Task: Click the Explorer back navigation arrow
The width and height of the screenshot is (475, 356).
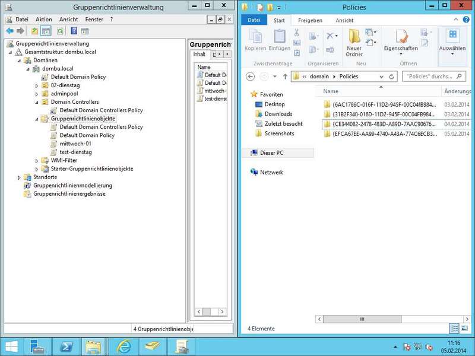Action: click(x=250, y=77)
